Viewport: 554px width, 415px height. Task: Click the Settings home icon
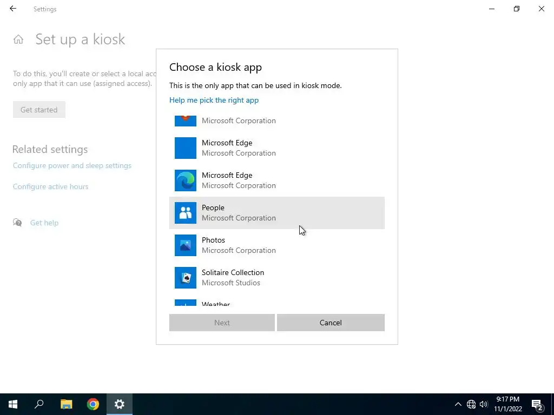click(x=18, y=39)
